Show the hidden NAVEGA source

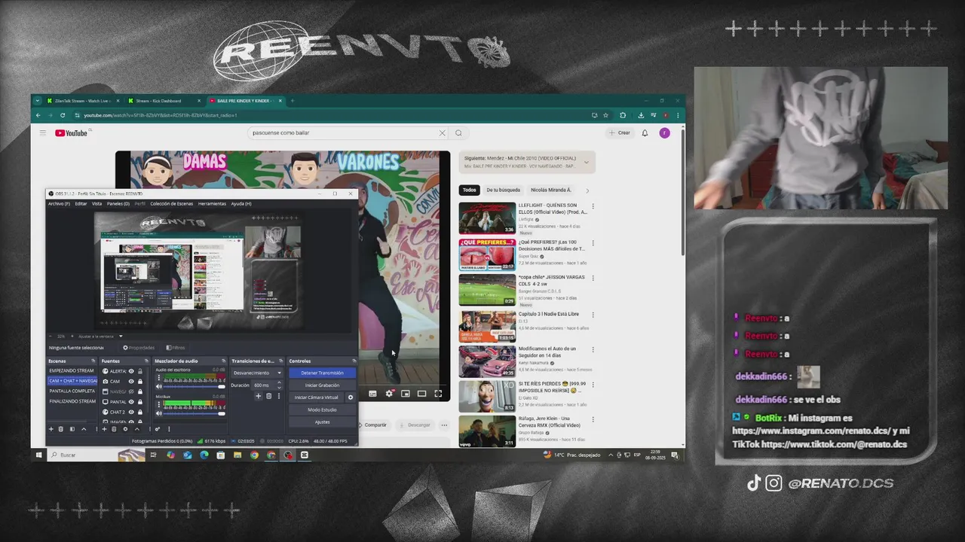click(x=131, y=391)
